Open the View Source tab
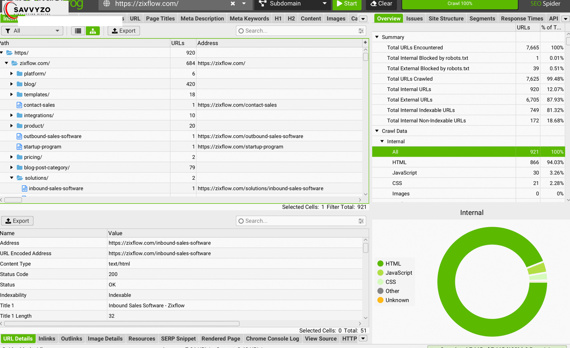The height and width of the screenshot is (348, 570). pyautogui.click(x=321, y=338)
